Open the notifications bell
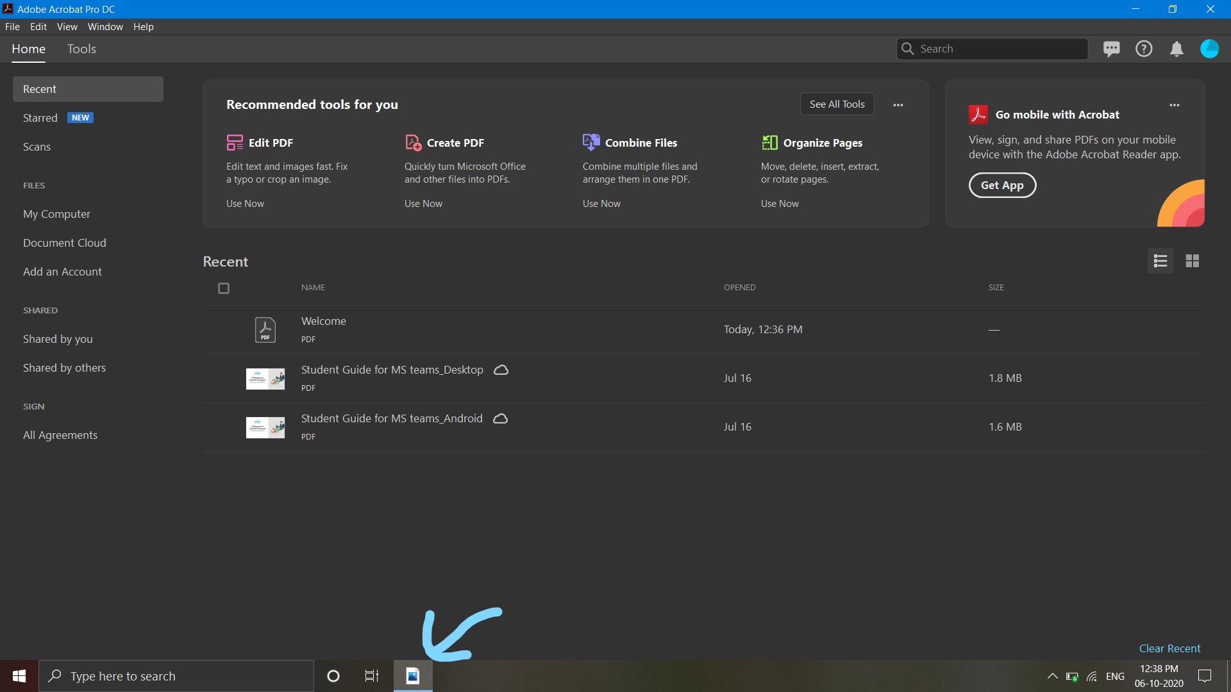The image size is (1231, 692). click(1177, 49)
